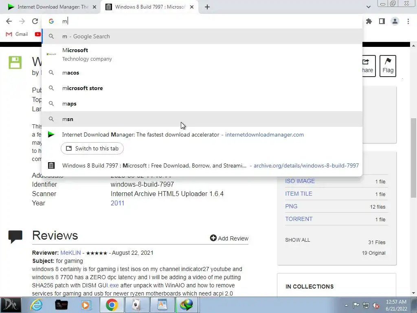This screenshot has width=417, height=313.
Task: Click the Flag button
Action: [x=388, y=66]
